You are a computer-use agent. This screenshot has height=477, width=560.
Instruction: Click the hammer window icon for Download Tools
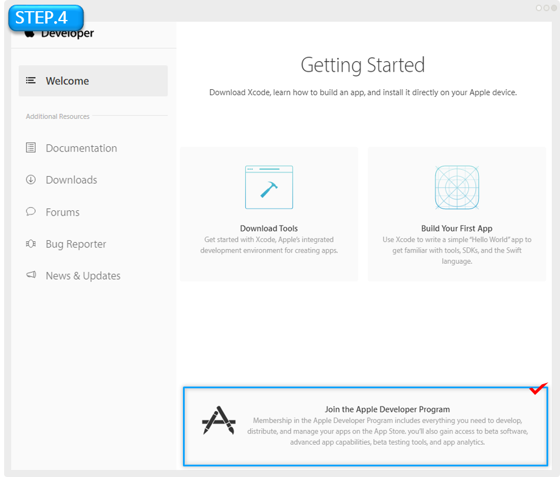pos(269,187)
